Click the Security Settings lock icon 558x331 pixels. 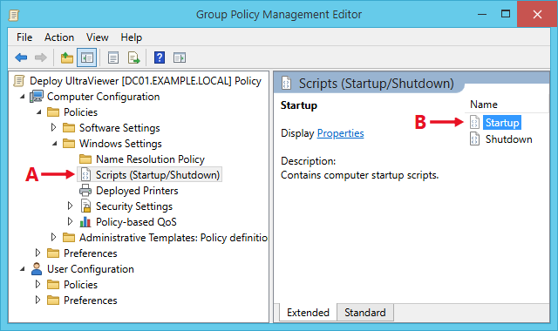[x=85, y=206]
